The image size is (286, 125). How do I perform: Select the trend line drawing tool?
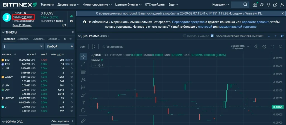tap(83, 64)
